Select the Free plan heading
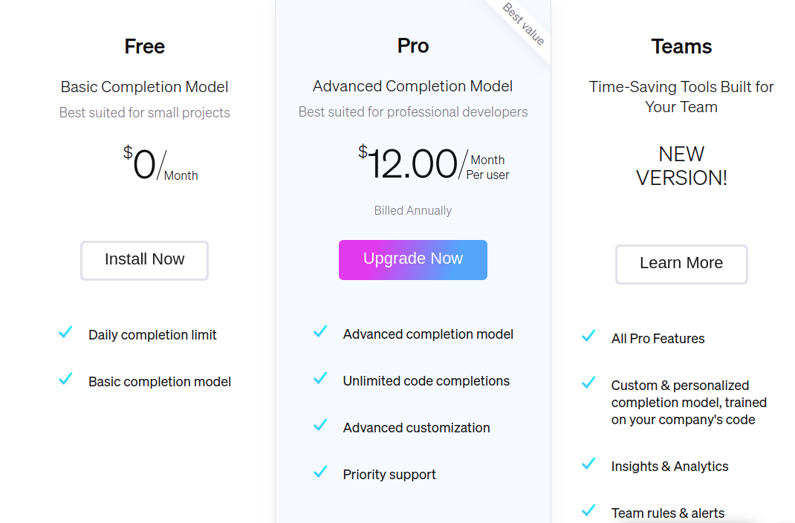Viewport: 795px width, 523px height. (145, 46)
